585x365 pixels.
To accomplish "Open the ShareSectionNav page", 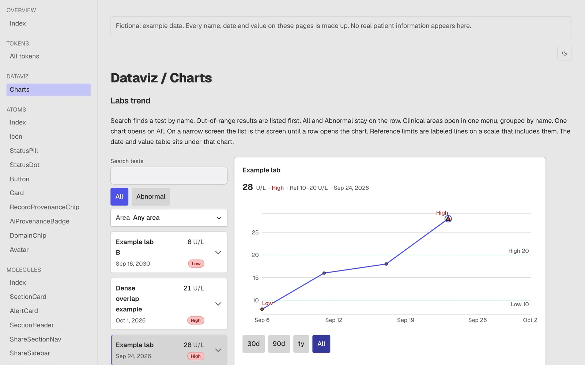I will [35, 339].
